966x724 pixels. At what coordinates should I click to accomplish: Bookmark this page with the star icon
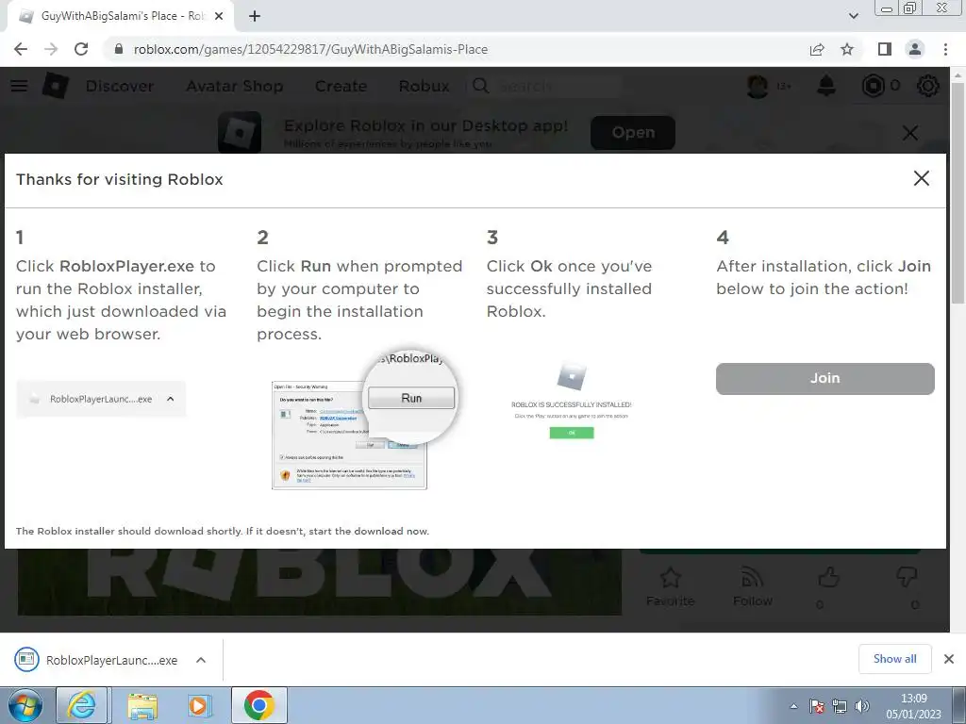[x=847, y=49]
